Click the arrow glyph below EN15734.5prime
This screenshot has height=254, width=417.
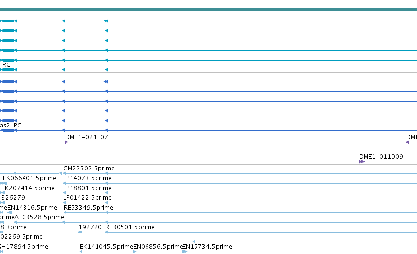click(185, 252)
